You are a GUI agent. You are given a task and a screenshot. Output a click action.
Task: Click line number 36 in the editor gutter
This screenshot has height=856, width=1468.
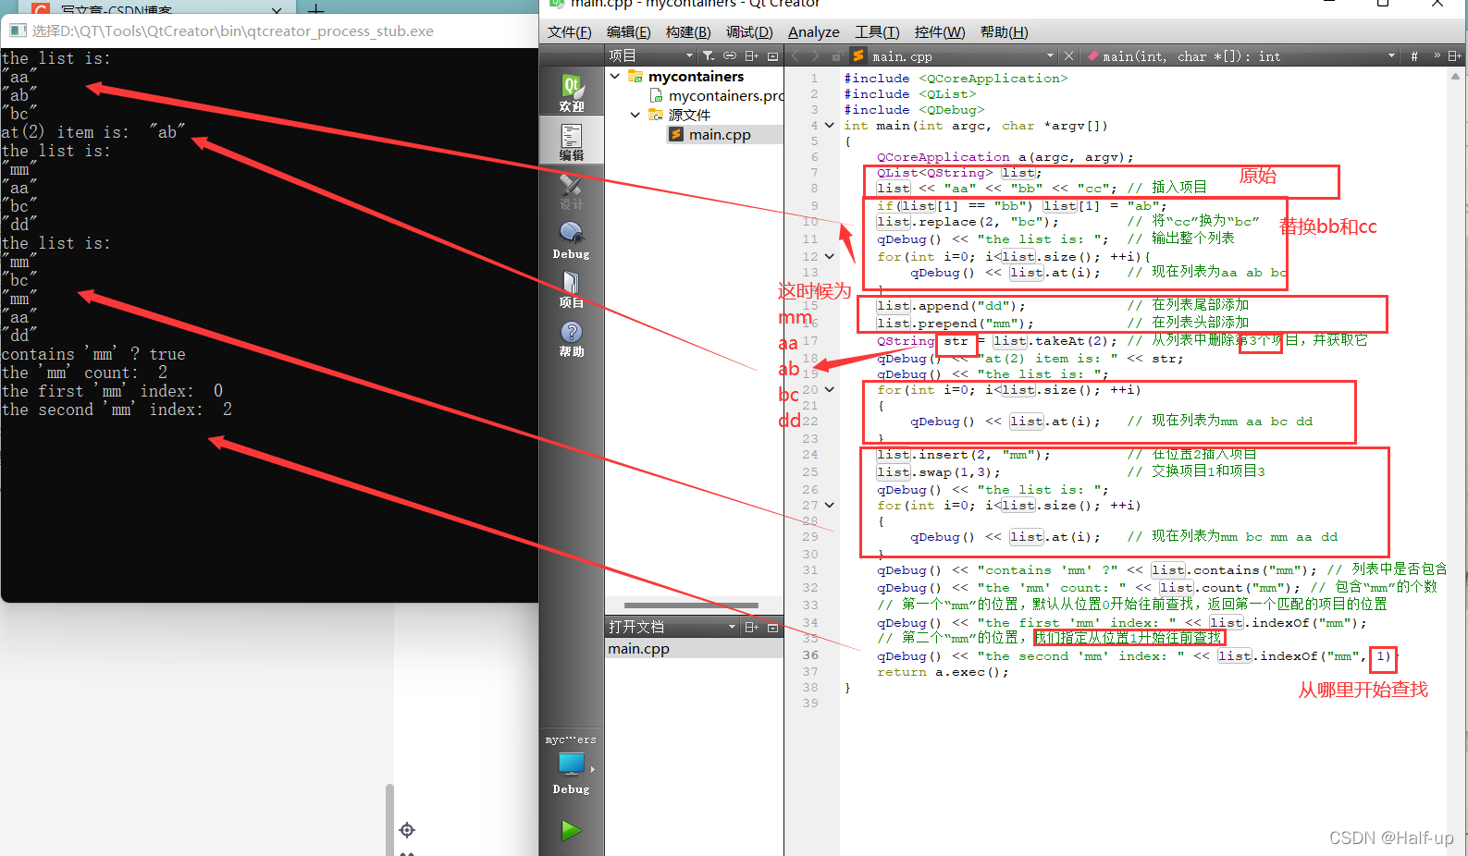[810, 655]
